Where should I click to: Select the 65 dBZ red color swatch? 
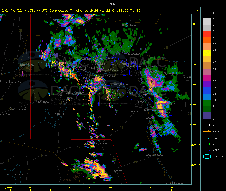[x=207, y=34]
